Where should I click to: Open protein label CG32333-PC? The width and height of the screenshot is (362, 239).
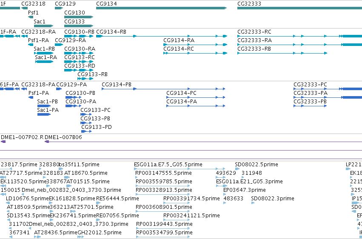point(310,85)
